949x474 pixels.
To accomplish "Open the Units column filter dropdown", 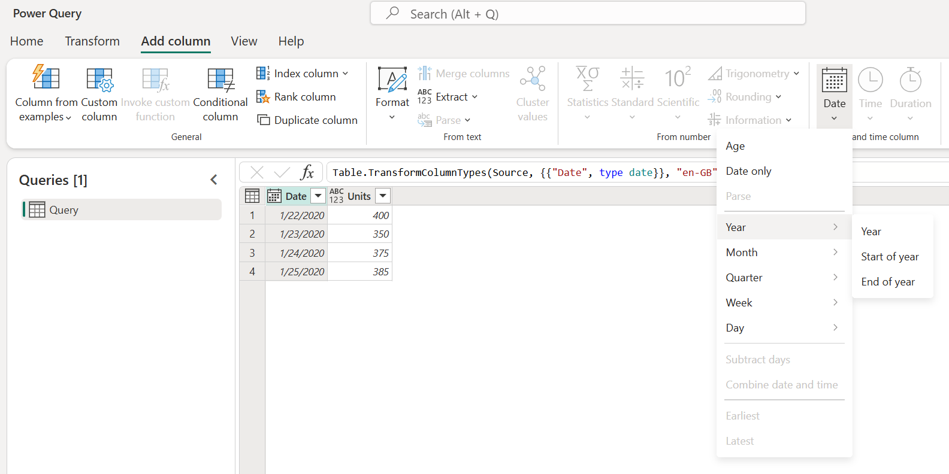I will (383, 196).
